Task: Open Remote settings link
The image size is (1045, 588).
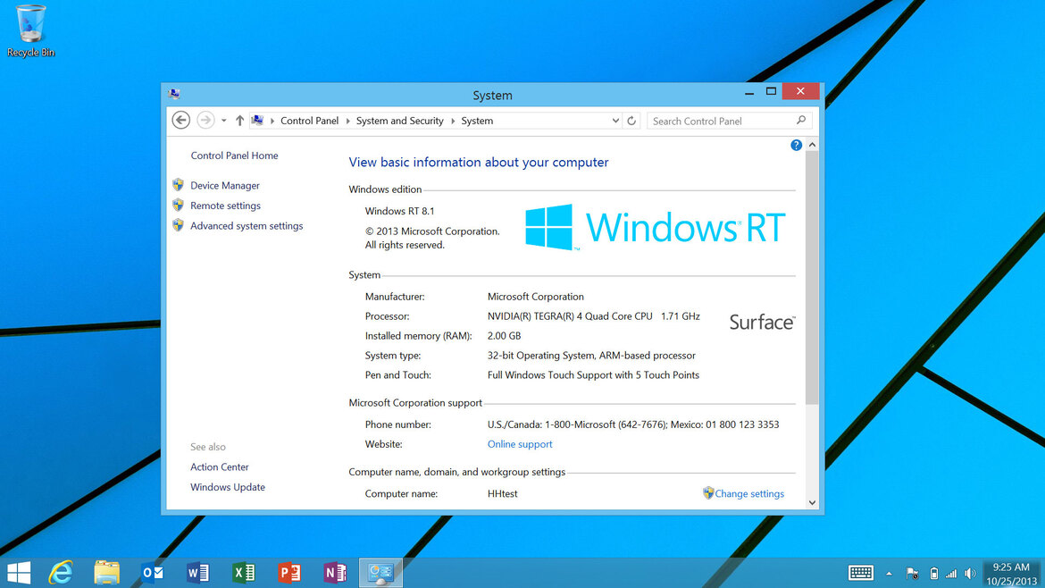Action: click(225, 206)
